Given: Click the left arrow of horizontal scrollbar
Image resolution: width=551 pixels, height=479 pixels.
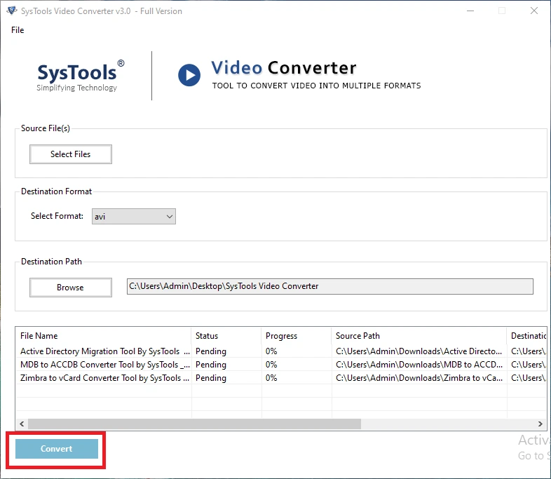Looking at the screenshot, I should pyautogui.click(x=22, y=424).
